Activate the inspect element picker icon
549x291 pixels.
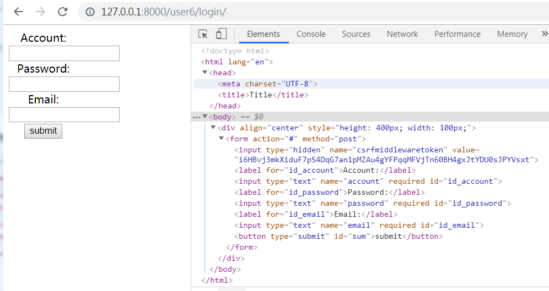pyautogui.click(x=203, y=34)
